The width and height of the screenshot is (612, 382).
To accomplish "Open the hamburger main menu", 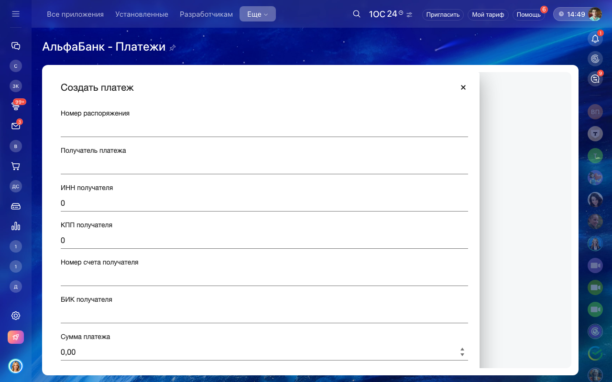I will click(16, 14).
